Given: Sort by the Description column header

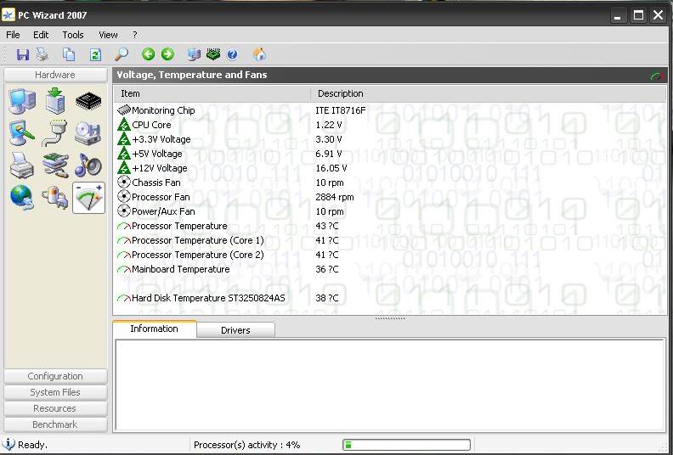Looking at the screenshot, I should click(x=488, y=93).
